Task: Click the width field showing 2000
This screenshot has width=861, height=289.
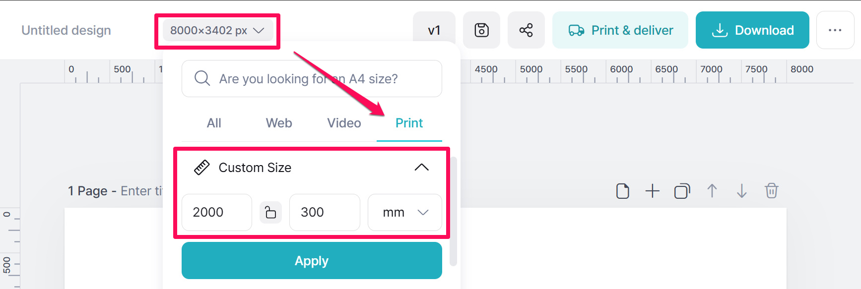Action: coord(216,212)
